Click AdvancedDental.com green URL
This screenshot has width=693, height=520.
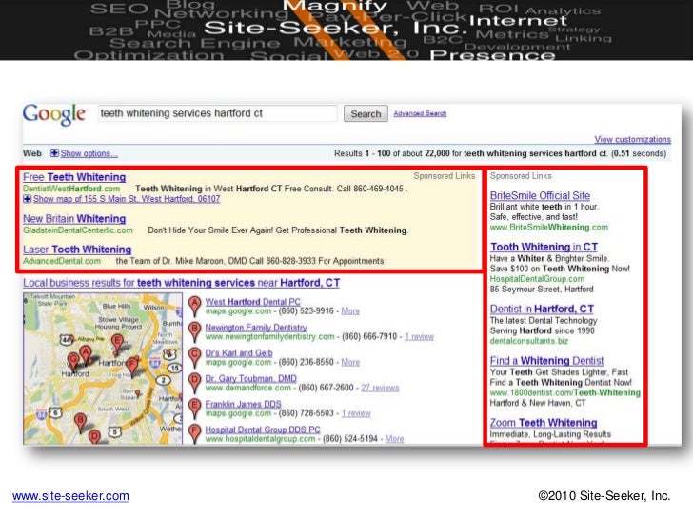tap(62, 261)
